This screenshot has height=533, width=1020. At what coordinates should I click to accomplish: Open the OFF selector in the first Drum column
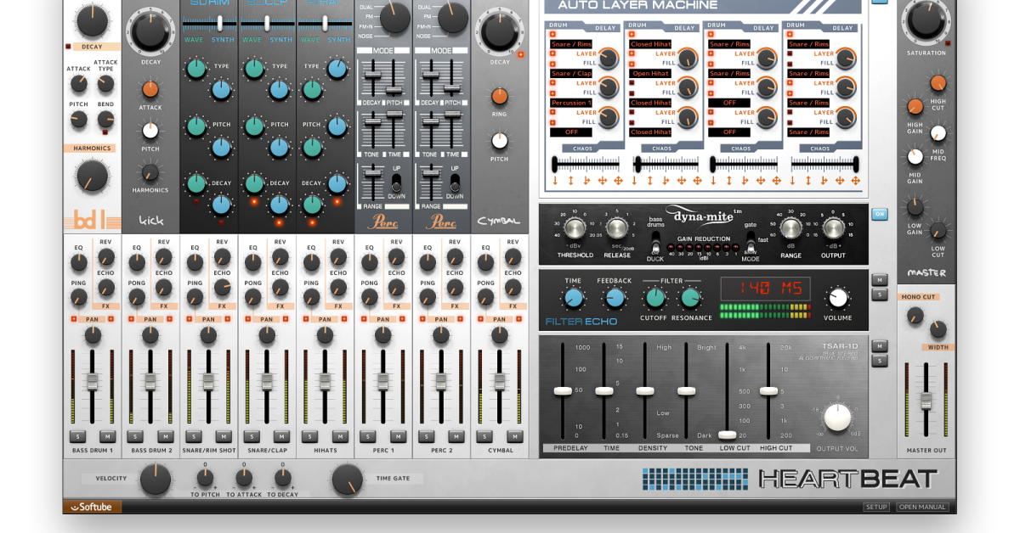571,132
